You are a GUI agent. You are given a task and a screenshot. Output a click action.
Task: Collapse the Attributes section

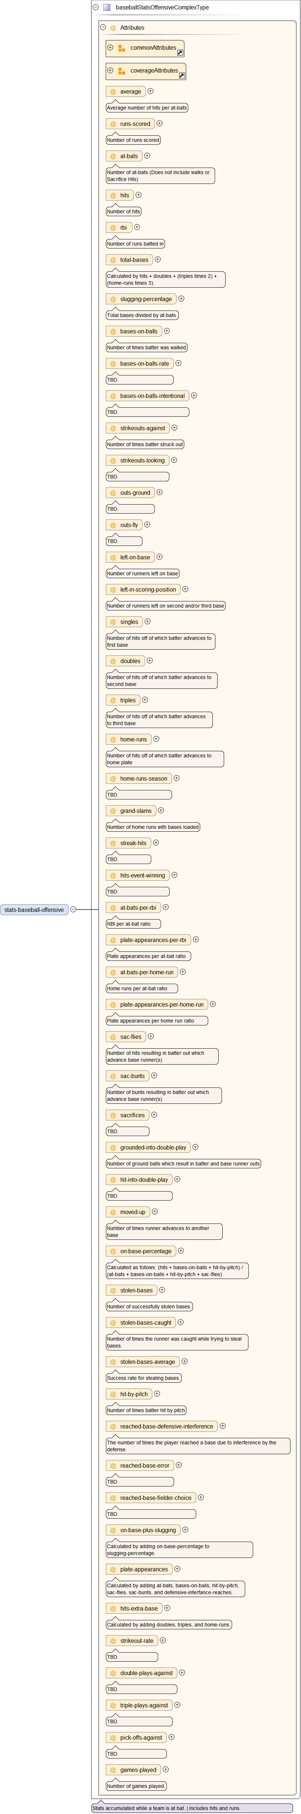point(103,28)
